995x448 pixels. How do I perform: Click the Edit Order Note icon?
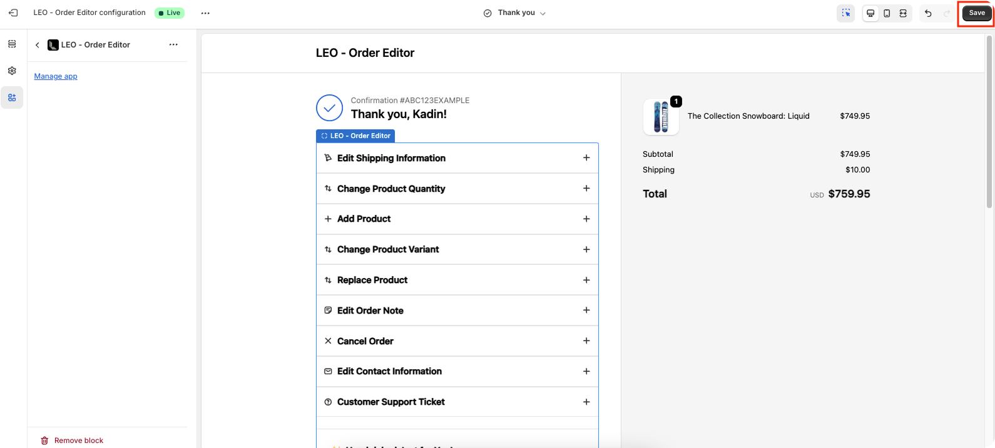pyautogui.click(x=328, y=311)
